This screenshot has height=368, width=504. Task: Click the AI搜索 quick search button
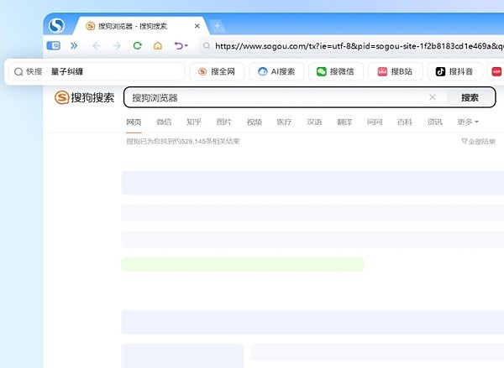275,72
